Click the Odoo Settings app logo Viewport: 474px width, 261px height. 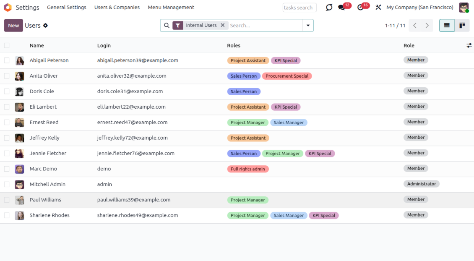pos(8,8)
